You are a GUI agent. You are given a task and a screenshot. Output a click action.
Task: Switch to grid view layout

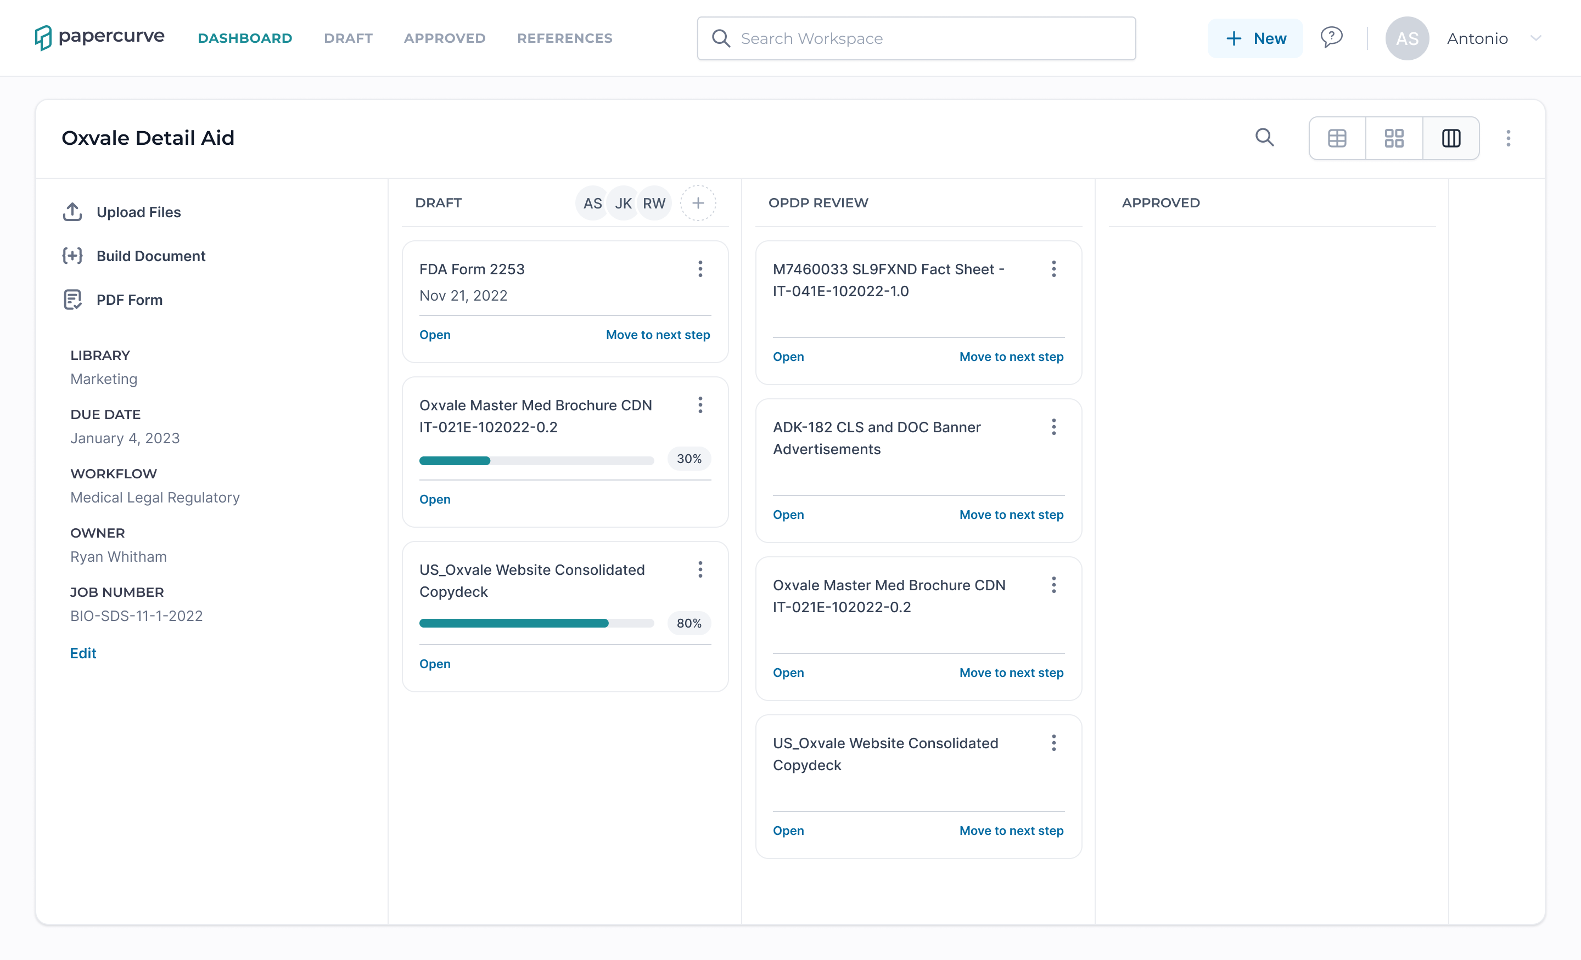coord(1394,138)
